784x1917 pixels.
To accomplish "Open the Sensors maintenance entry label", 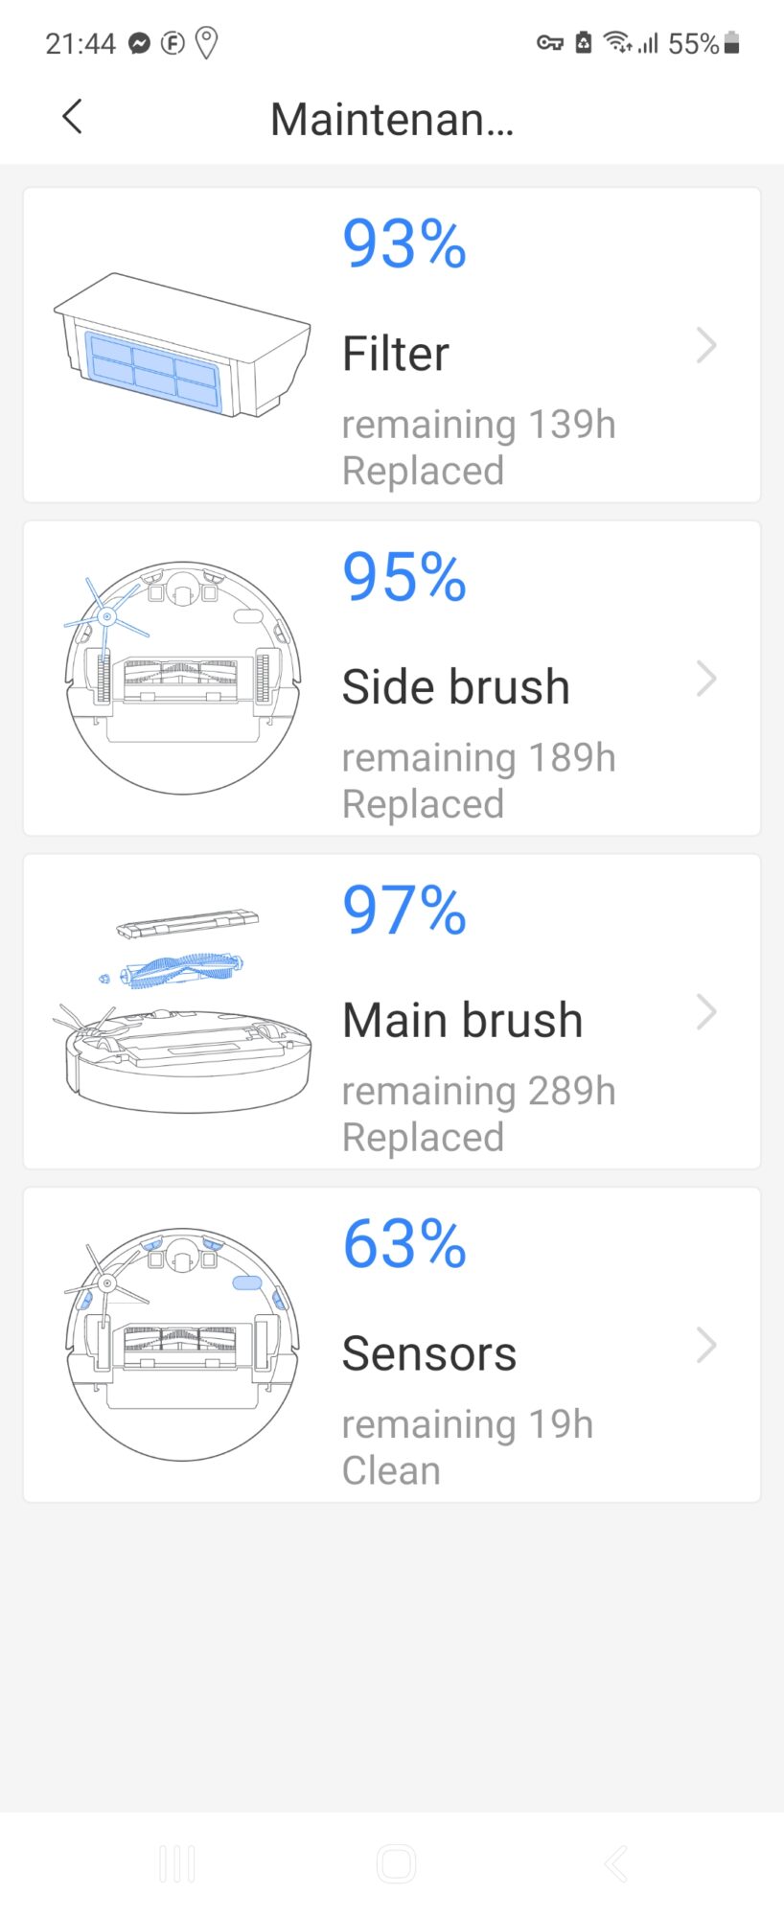I will click(x=429, y=1353).
